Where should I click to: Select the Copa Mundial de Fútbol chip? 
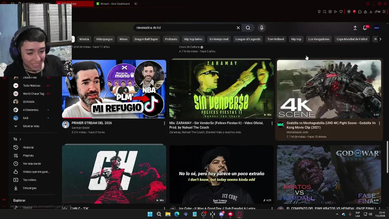352,39
